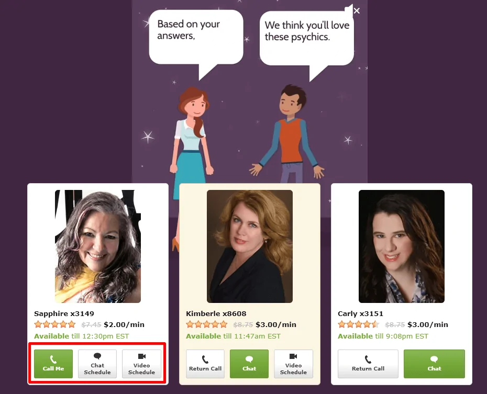Image resolution: width=487 pixels, height=394 pixels.
Task: Click the Sapphire x3149 name link
Action: coord(64,313)
